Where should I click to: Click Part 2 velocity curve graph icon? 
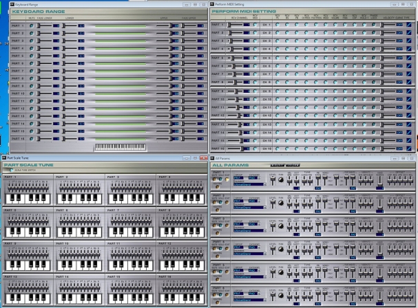408,33
